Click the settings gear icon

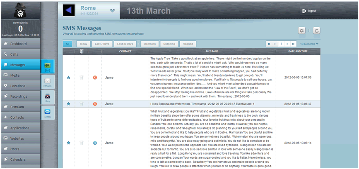[x=302, y=31]
